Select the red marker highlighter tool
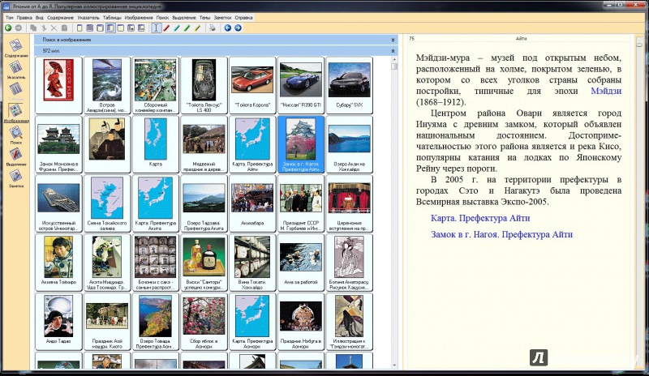Screen dimensions: 649x376 [x=166, y=28]
